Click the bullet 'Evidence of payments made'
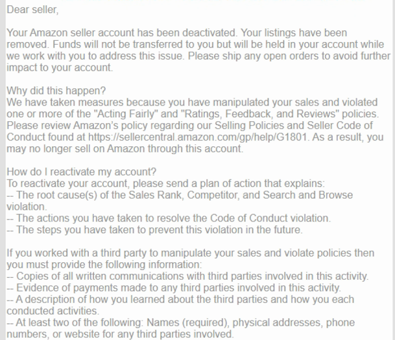This screenshot has height=340, width=395. (174, 288)
